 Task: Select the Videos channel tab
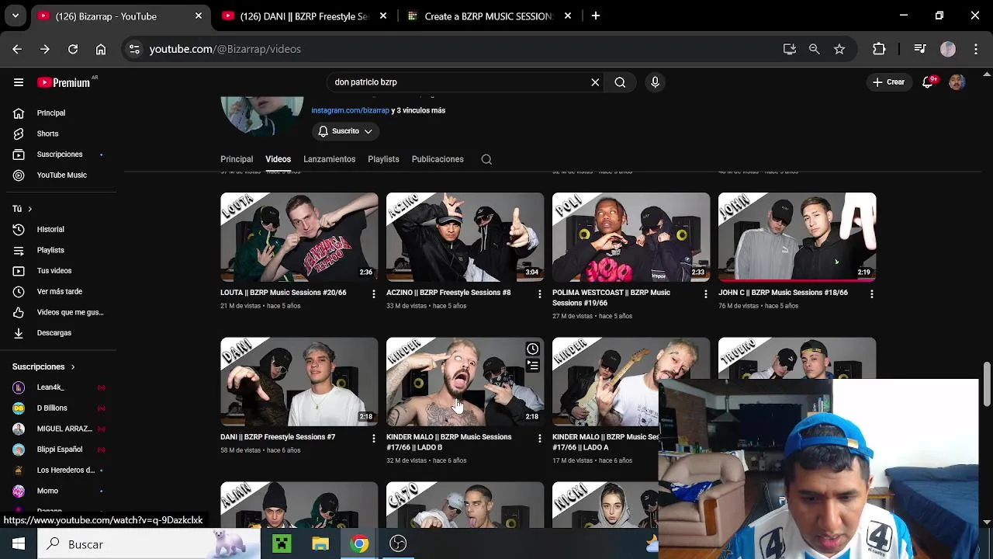278,159
